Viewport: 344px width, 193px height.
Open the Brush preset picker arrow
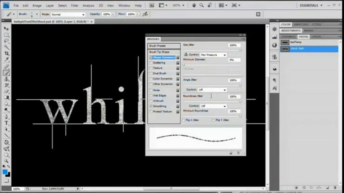(x=37, y=14)
